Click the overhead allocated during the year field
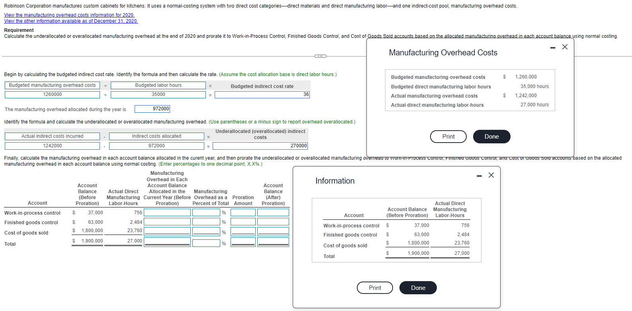The width and height of the screenshot is (632, 311). pos(153,109)
